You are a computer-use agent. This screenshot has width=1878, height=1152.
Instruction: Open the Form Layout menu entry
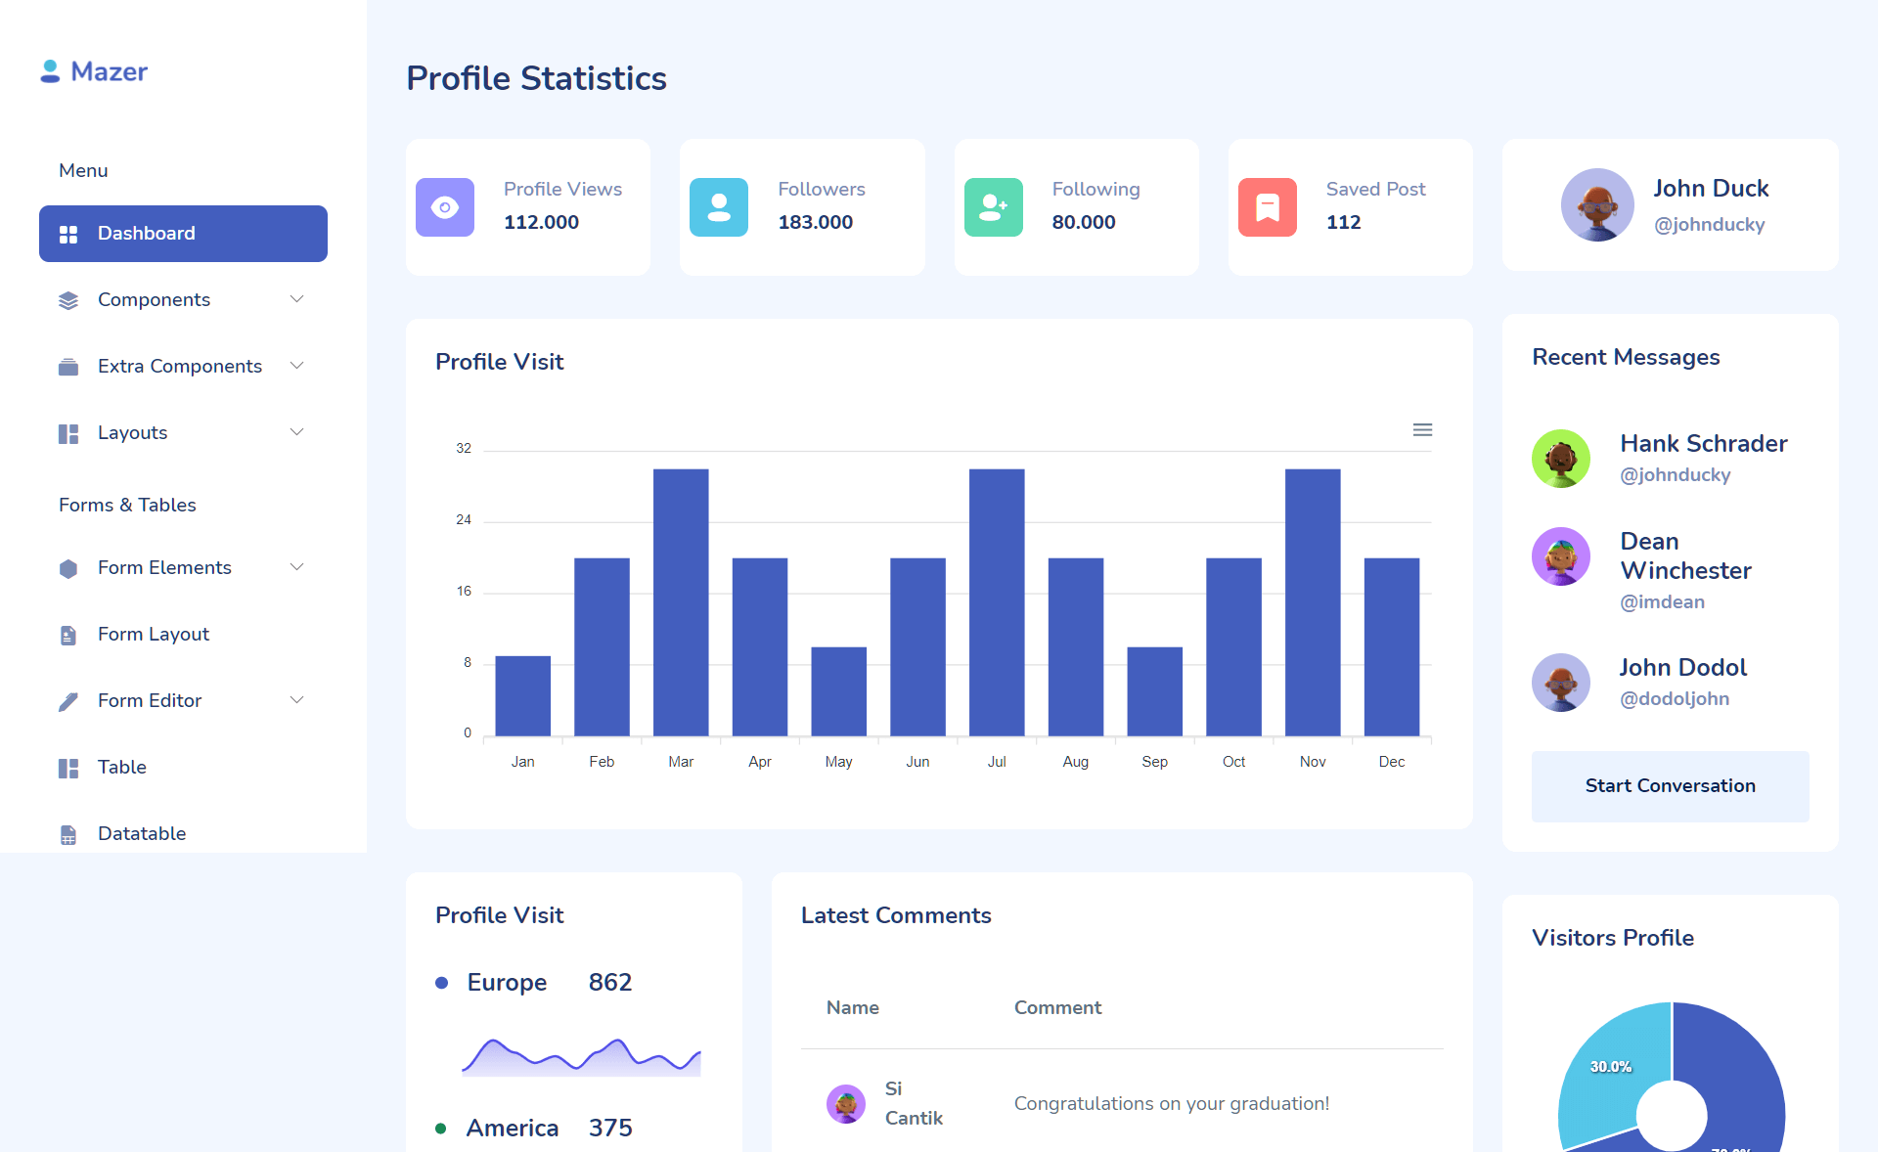(153, 633)
